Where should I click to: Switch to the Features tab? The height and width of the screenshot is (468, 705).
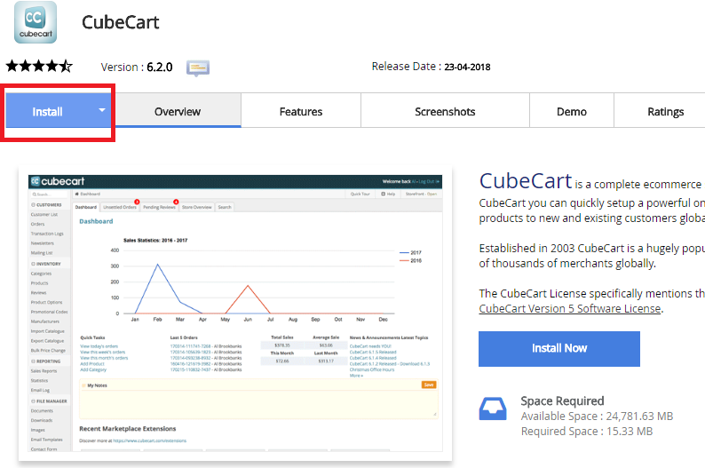[x=301, y=111]
